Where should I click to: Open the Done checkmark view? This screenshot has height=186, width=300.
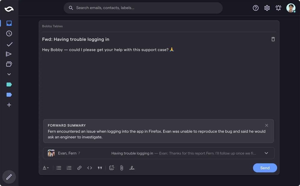point(9,44)
